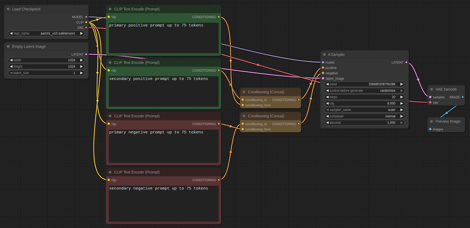Click the primary positive prompt text box
The height and width of the screenshot is (228, 470).
click(x=163, y=37)
